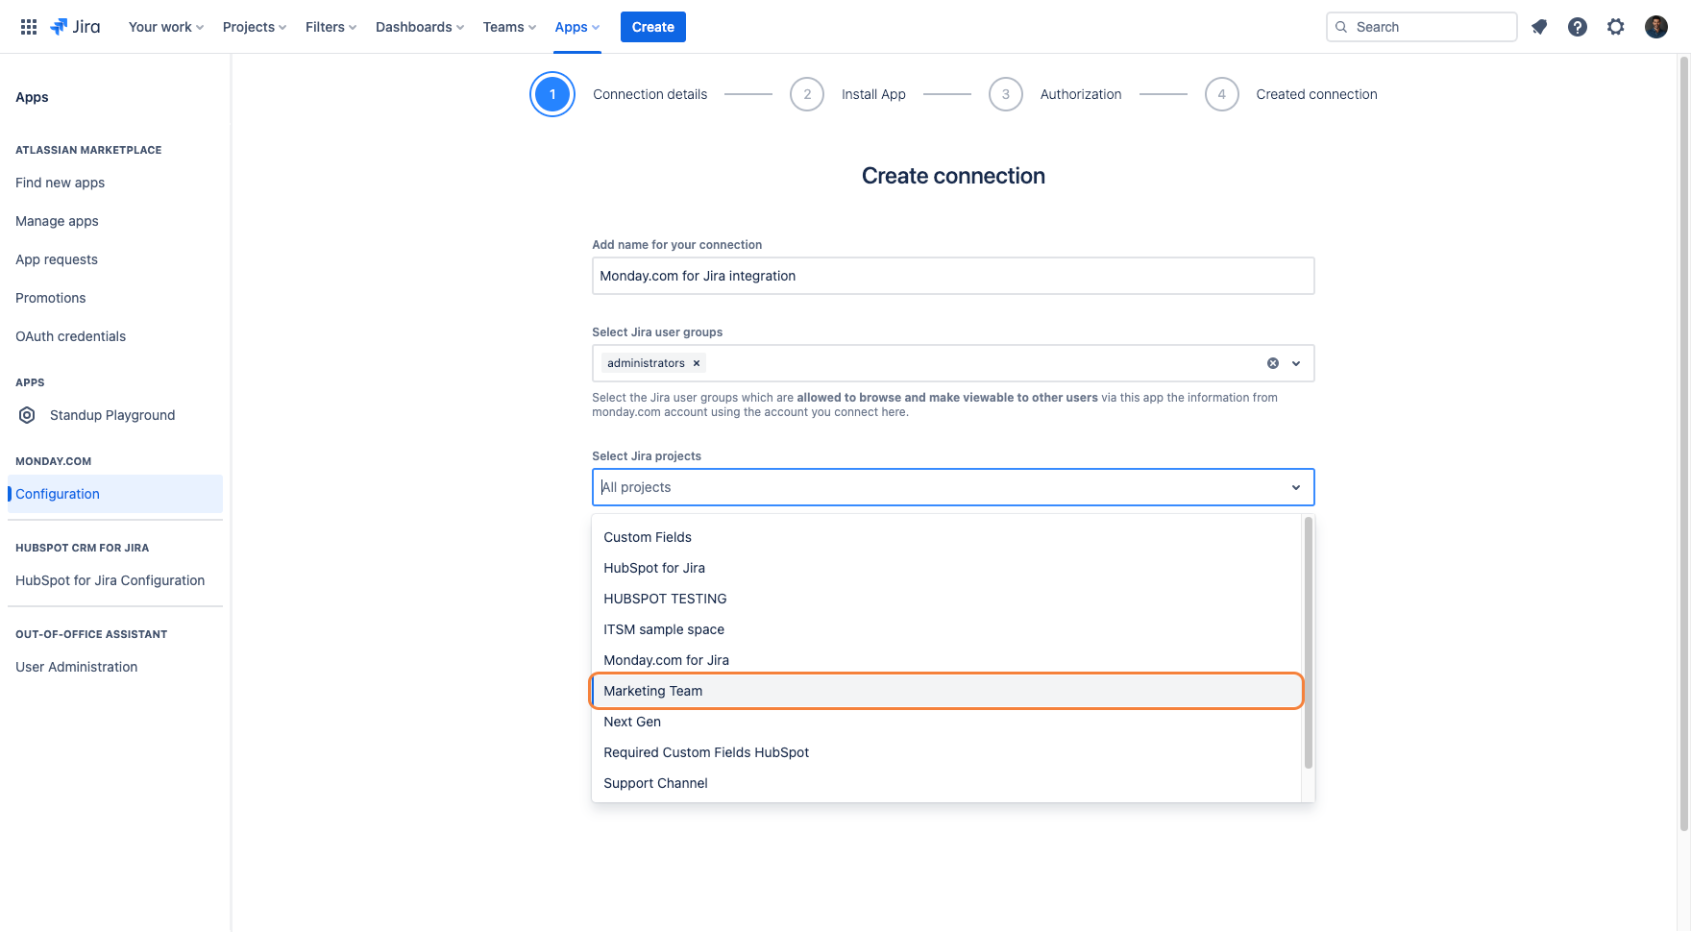Viewport: 1691px width, 932px height.
Task: Open the notifications bell icon
Action: [x=1539, y=27]
